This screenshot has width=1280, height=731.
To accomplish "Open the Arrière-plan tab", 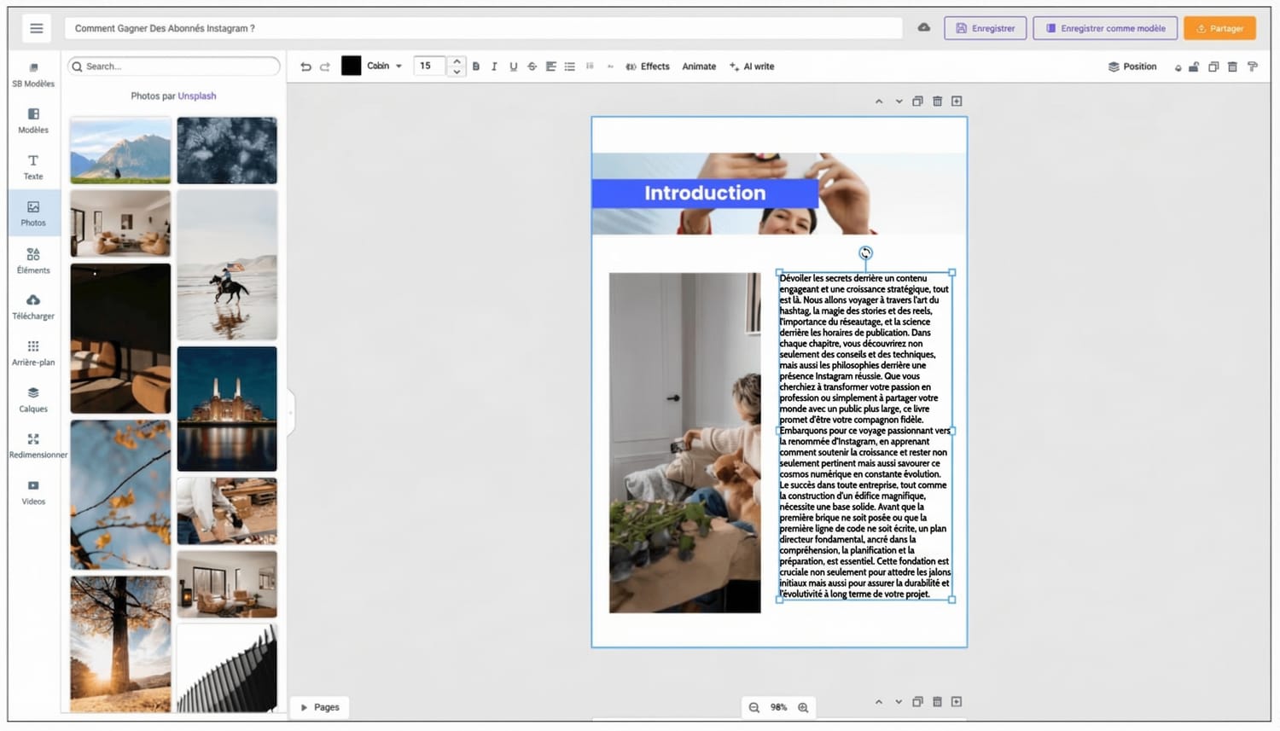I will [33, 352].
